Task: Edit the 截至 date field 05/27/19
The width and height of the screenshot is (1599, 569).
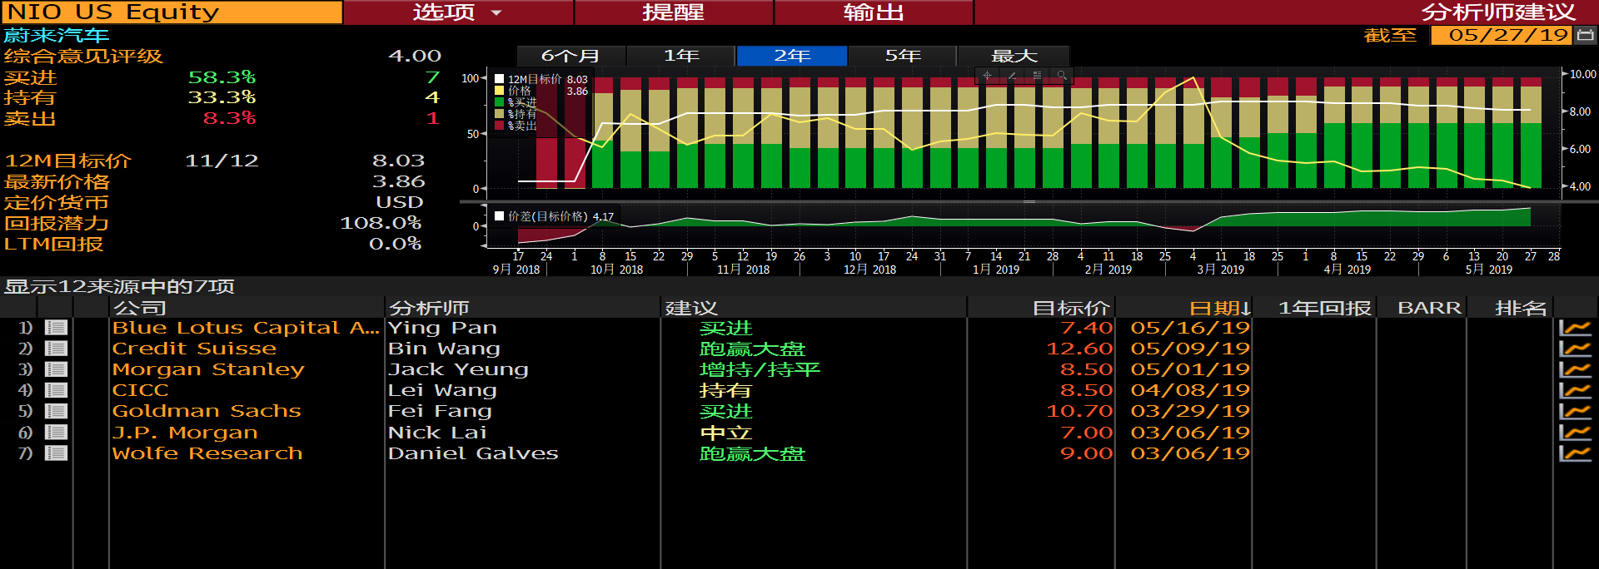Action: click(x=1501, y=35)
